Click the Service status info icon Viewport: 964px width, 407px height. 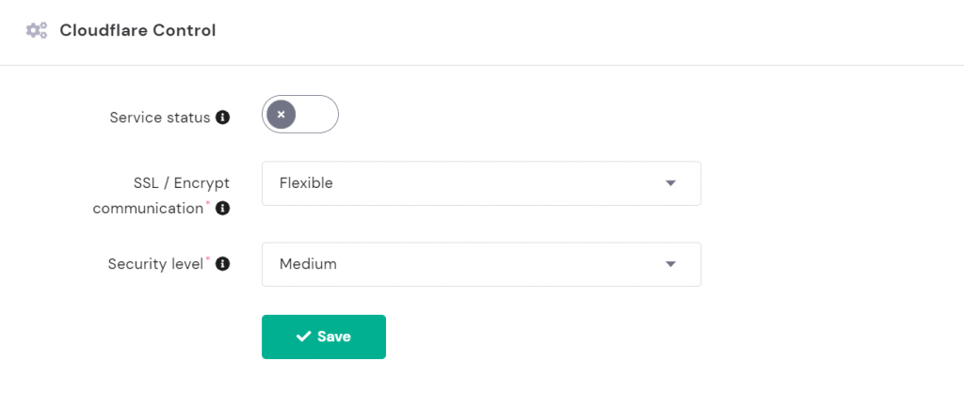(223, 117)
